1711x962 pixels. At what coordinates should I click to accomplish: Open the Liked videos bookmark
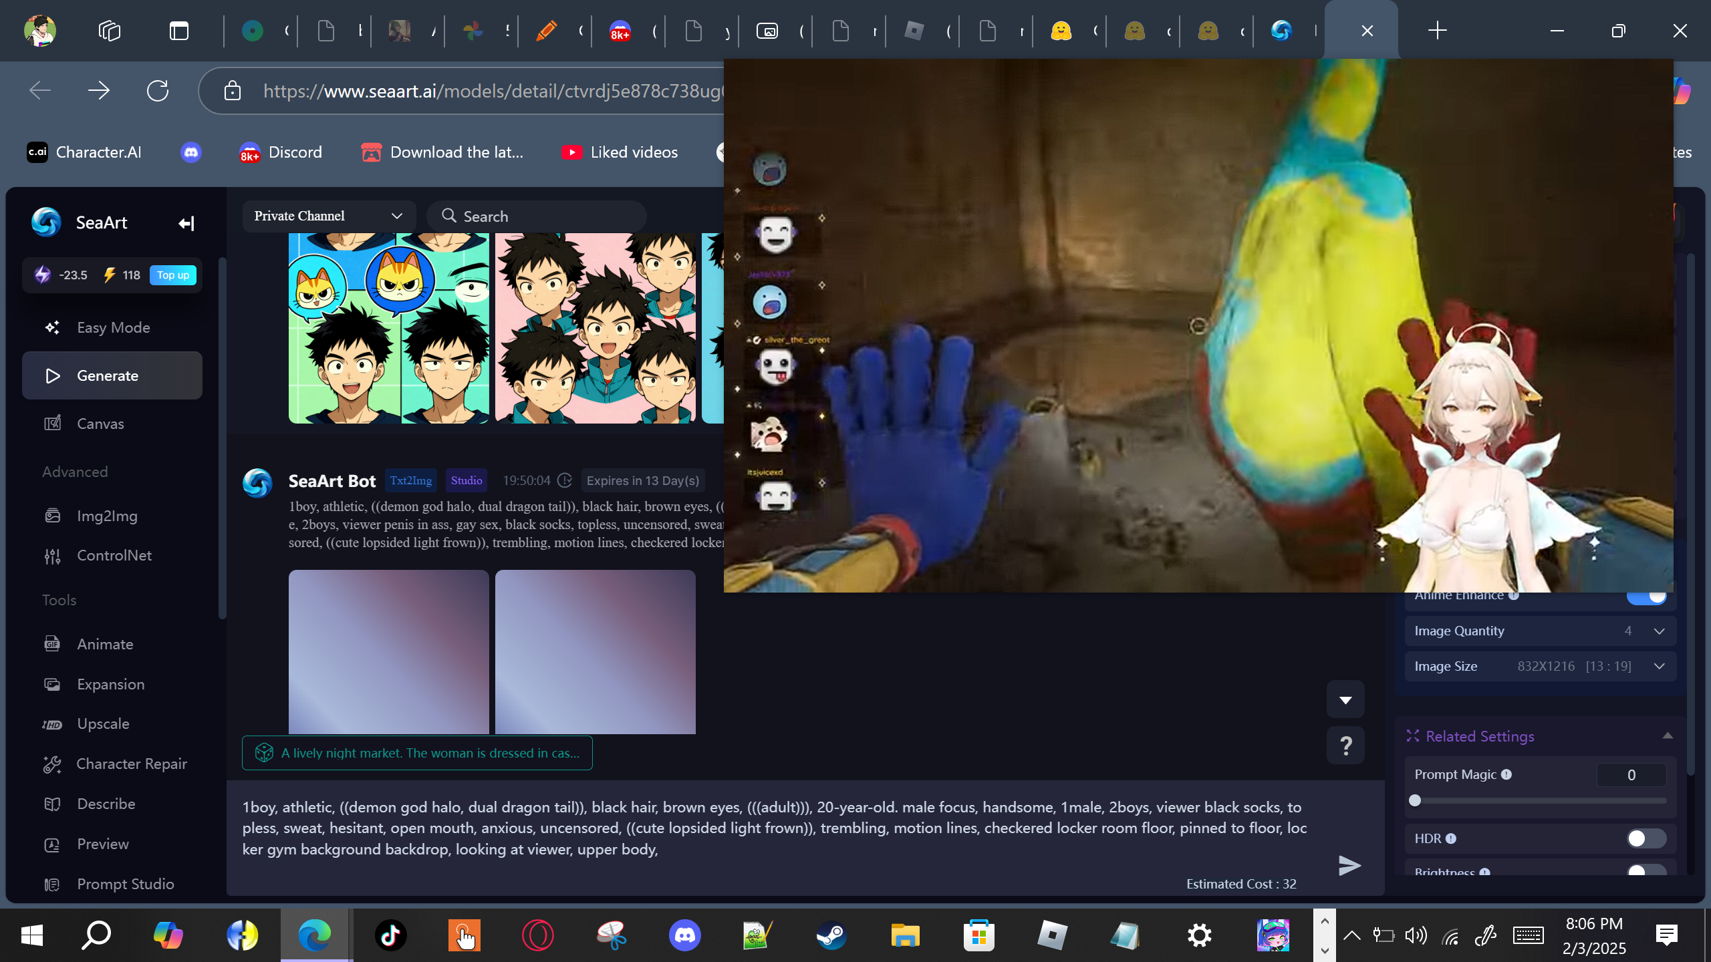pyautogui.click(x=620, y=152)
